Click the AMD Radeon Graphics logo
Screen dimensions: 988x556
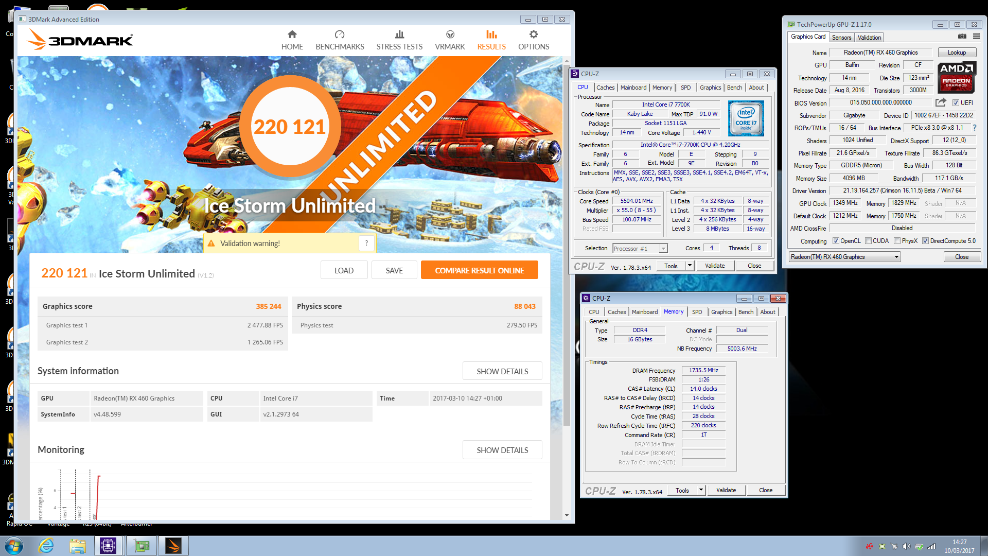pyautogui.click(x=957, y=77)
